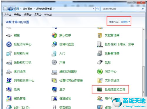147x109 pixels.
Task: Open the 通知区域图标 icon
Action: point(54,72)
